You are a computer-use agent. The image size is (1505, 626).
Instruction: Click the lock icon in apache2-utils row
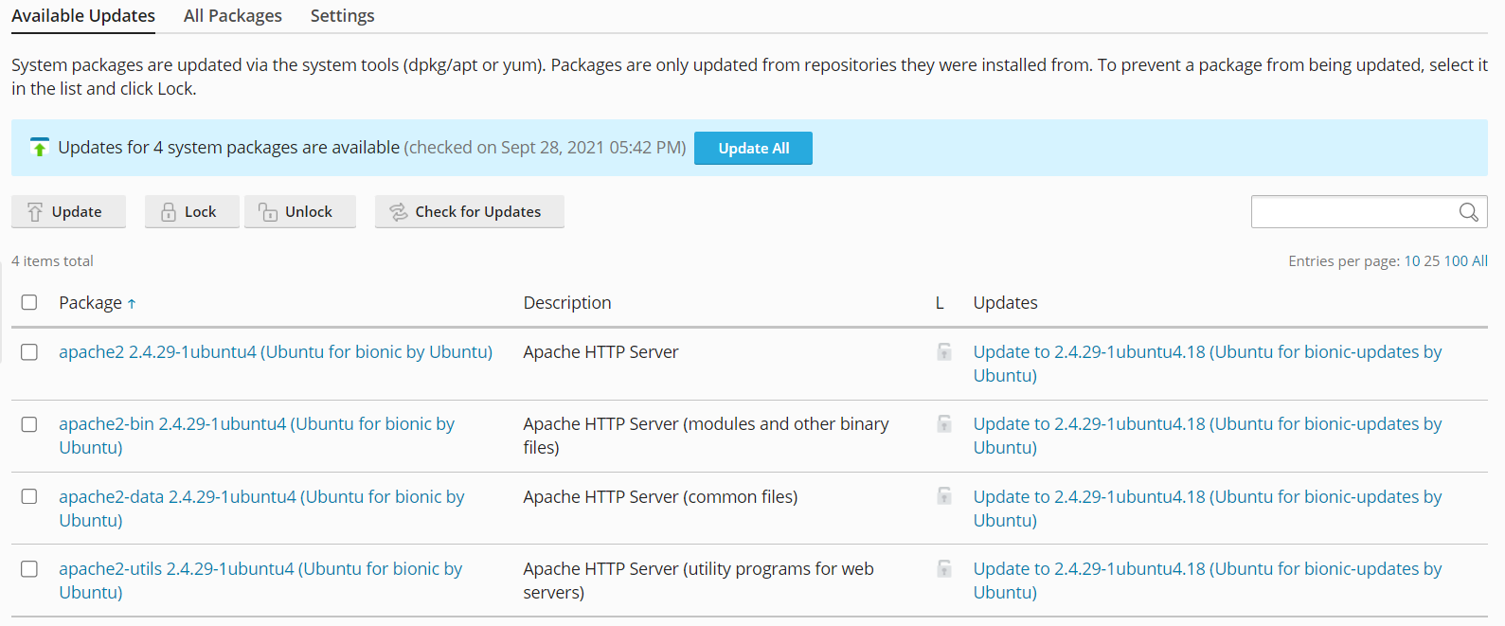click(944, 569)
